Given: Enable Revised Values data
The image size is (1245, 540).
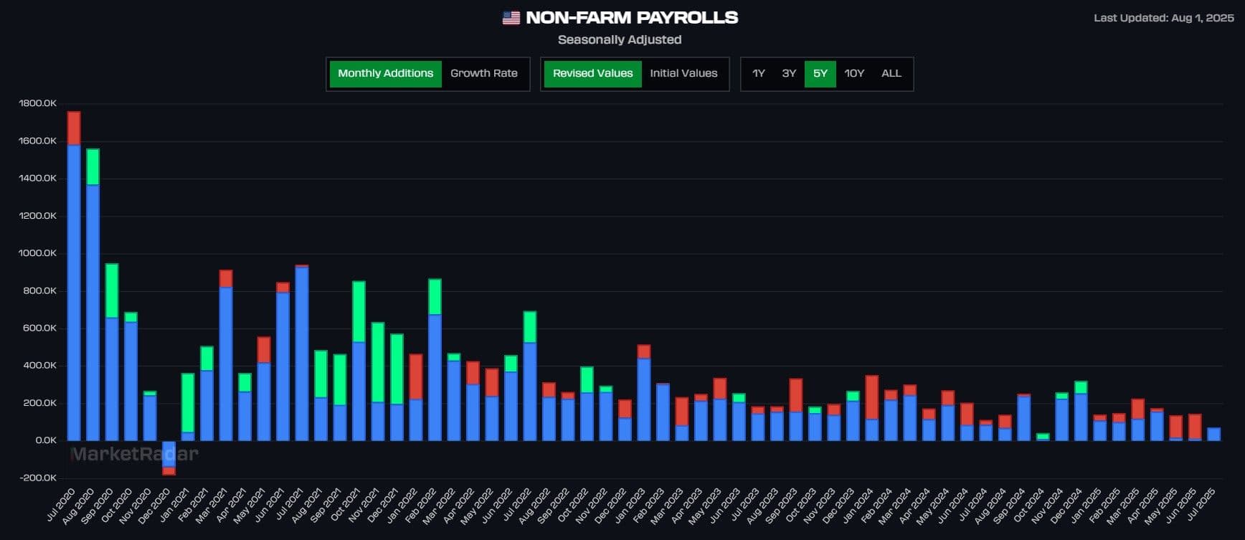Looking at the screenshot, I should click(592, 74).
